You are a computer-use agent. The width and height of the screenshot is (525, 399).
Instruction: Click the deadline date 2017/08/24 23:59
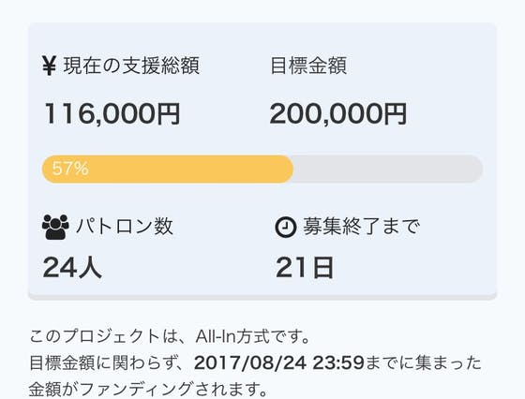pyautogui.click(x=279, y=362)
